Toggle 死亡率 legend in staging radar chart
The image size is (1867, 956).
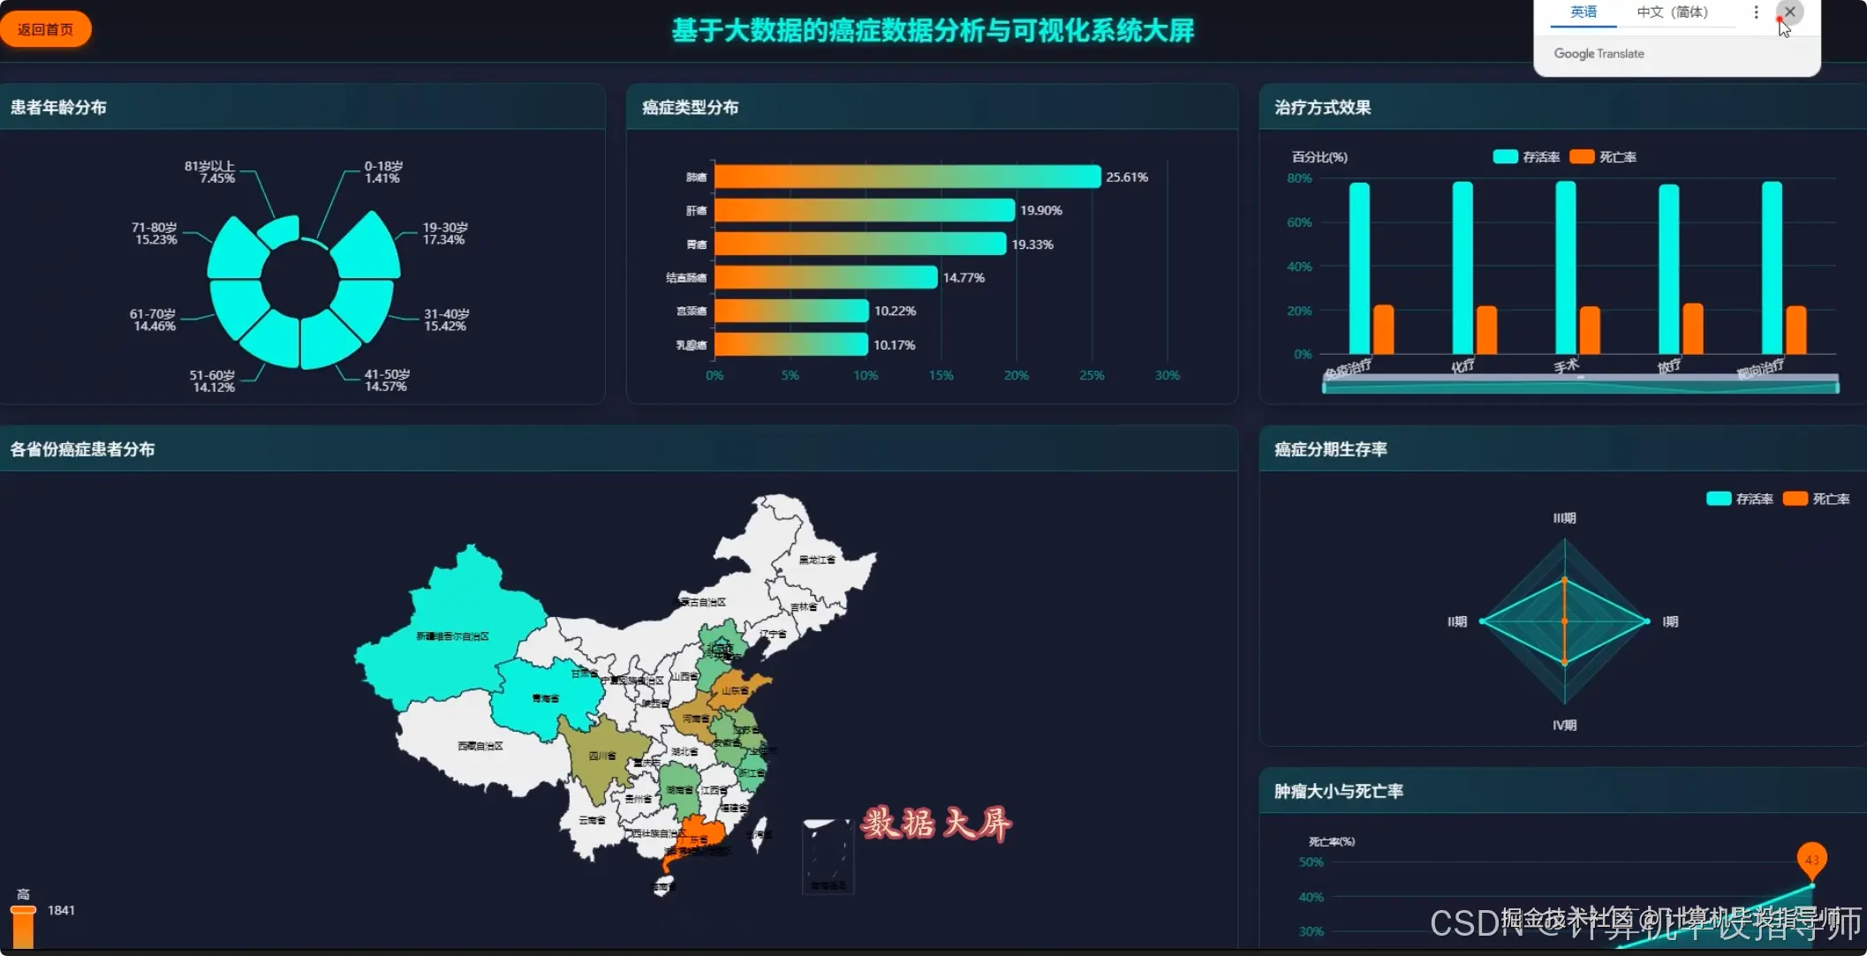[x=1795, y=499]
